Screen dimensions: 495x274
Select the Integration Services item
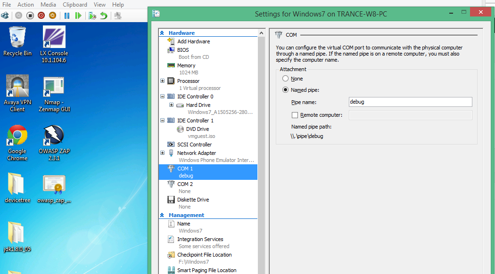click(200, 239)
